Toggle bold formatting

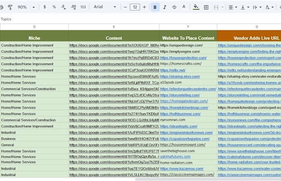[x=155, y=7]
